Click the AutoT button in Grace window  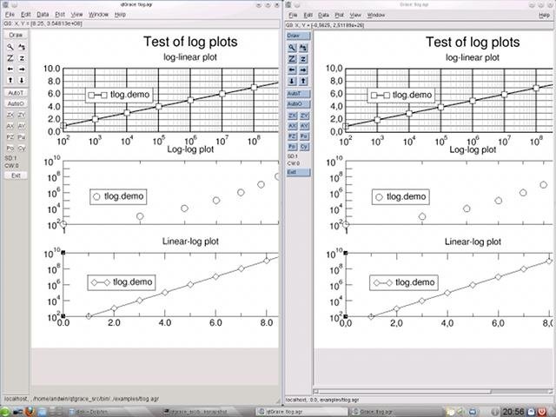[298, 94]
